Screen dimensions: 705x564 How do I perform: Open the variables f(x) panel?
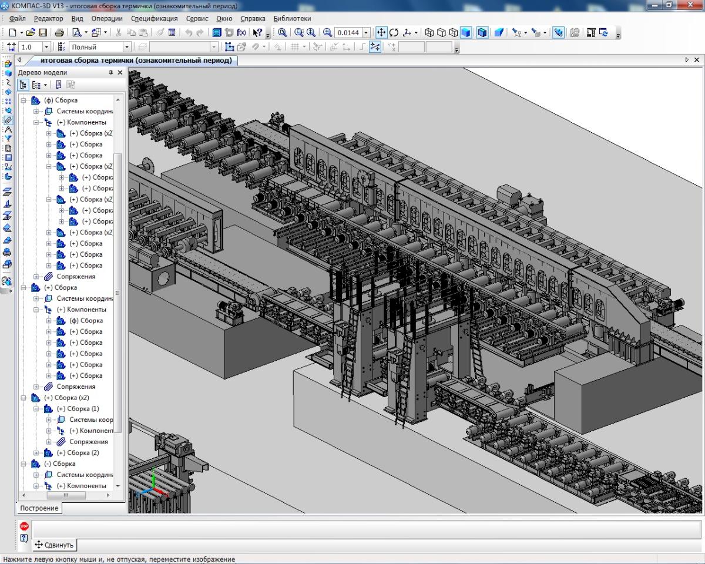click(x=241, y=33)
